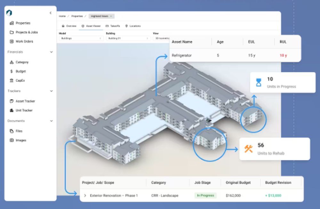Click the Home breadcrumb link

tap(62, 16)
